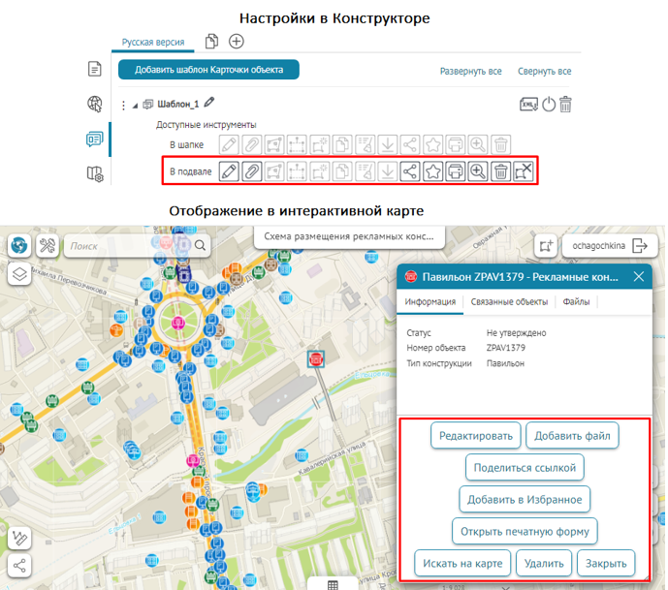Toggle the power icon for Шаблон_1
The width and height of the screenshot is (668, 590).
[x=549, y=105]
